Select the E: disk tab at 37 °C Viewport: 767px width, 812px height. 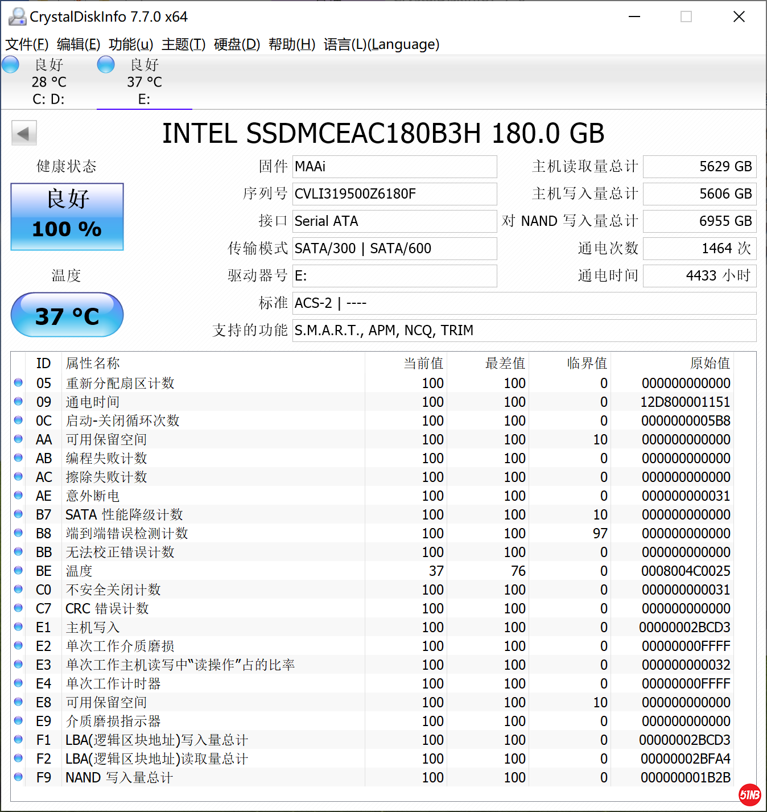[x=145, y=83]
